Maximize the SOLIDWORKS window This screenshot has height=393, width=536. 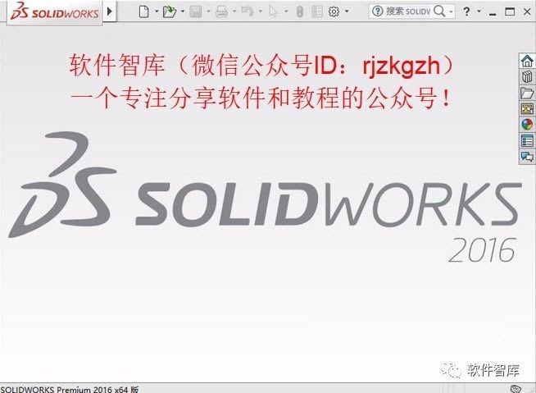pos(510,12)
